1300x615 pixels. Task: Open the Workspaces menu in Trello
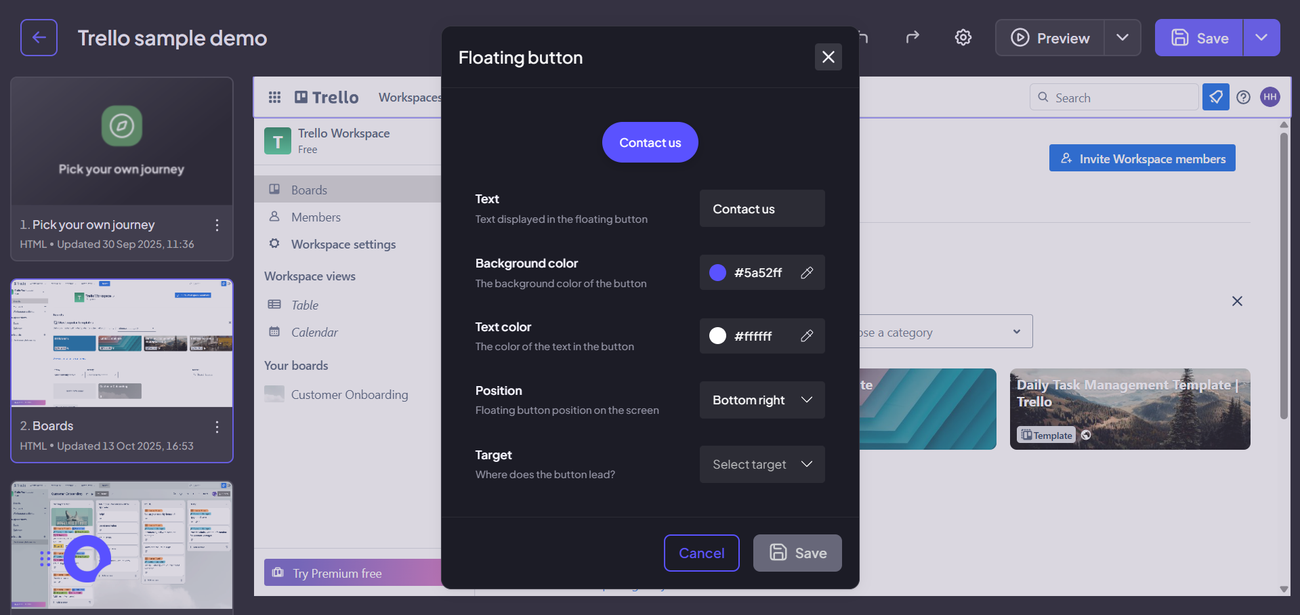click(409, 98)
